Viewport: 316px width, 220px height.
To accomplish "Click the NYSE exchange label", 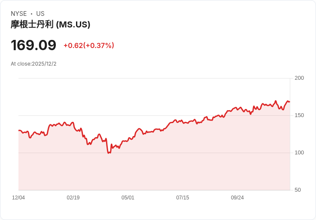I will 19,14.
